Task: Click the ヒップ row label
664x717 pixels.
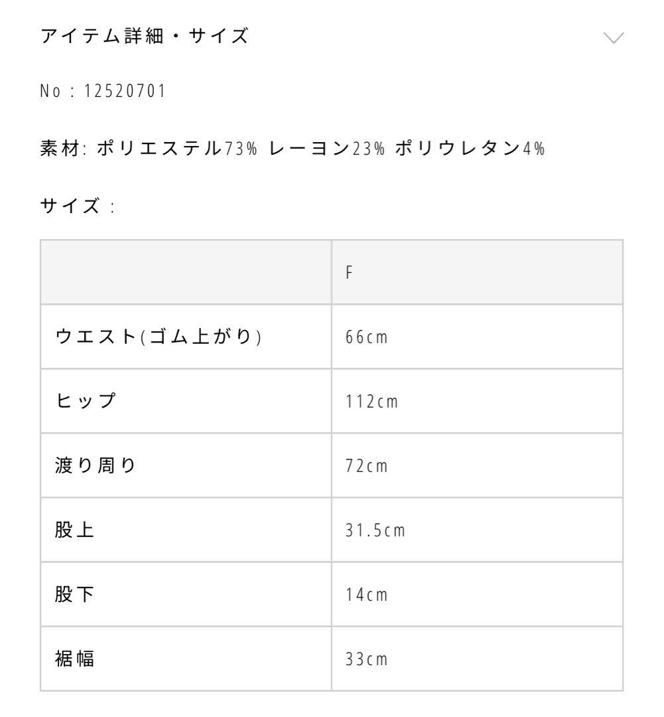Action: coord(83,402)
